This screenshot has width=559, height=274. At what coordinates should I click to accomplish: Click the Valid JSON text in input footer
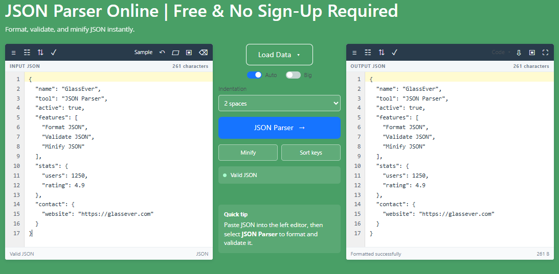(x=22, y=254)
